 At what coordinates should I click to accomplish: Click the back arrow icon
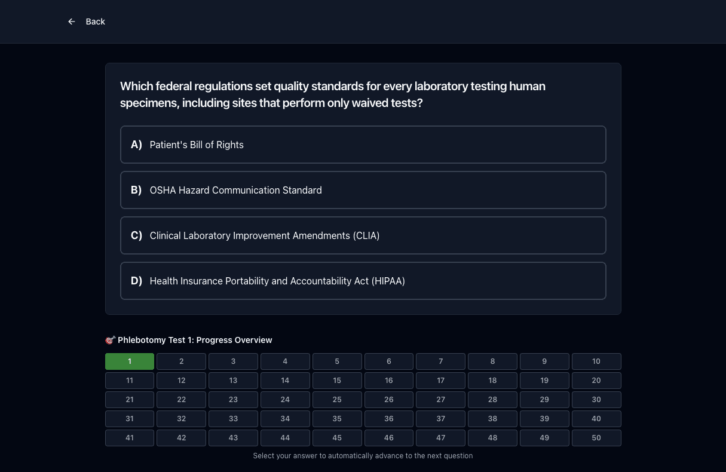pyautogui.click(x=72, y=22)
